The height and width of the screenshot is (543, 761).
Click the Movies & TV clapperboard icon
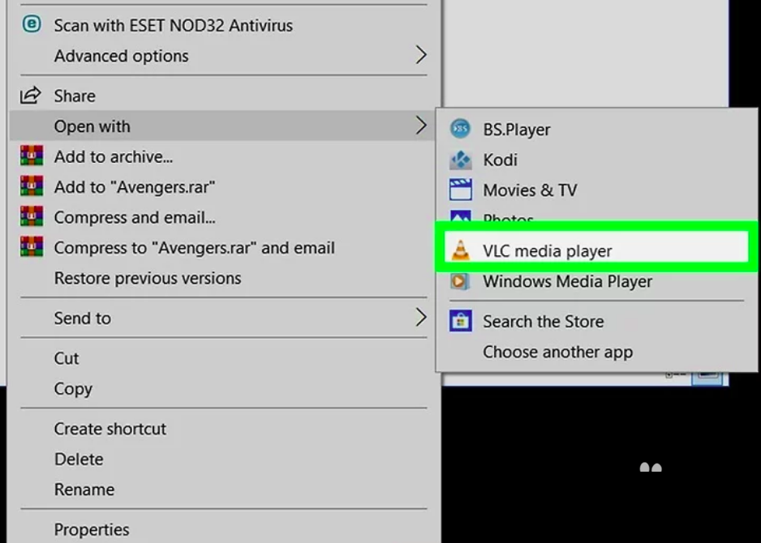pyautogui.click(x=460, y=190)
